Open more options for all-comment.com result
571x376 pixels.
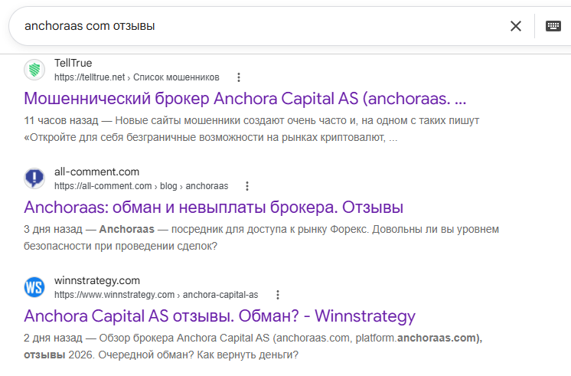(x=247, y=186)
